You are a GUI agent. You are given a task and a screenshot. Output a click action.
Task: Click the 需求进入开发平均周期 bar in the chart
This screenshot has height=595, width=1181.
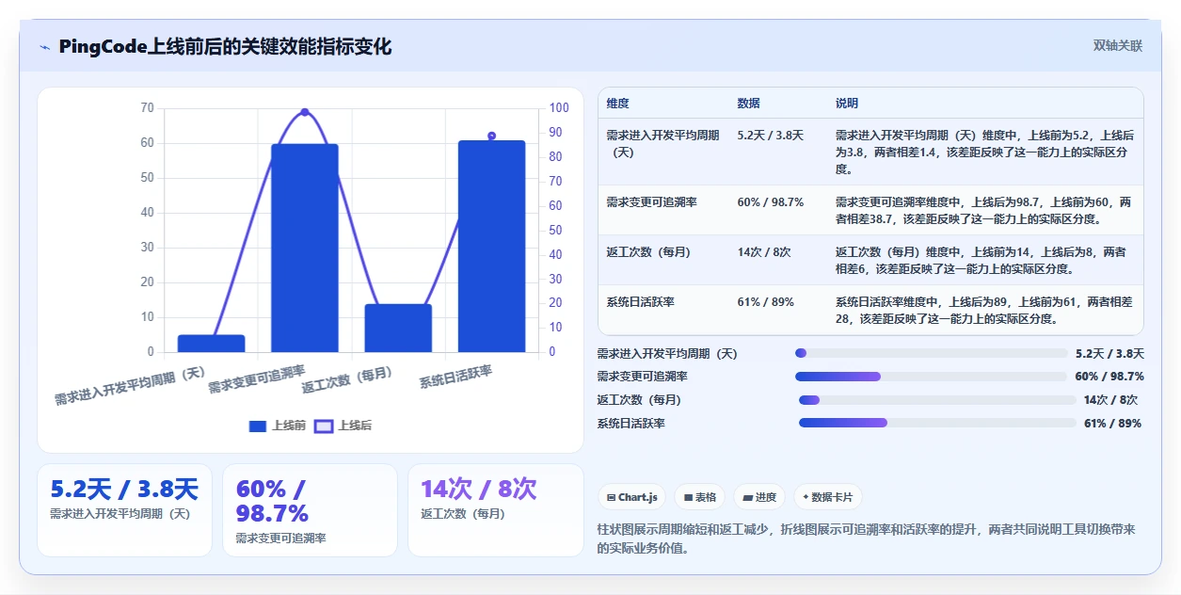211,344
